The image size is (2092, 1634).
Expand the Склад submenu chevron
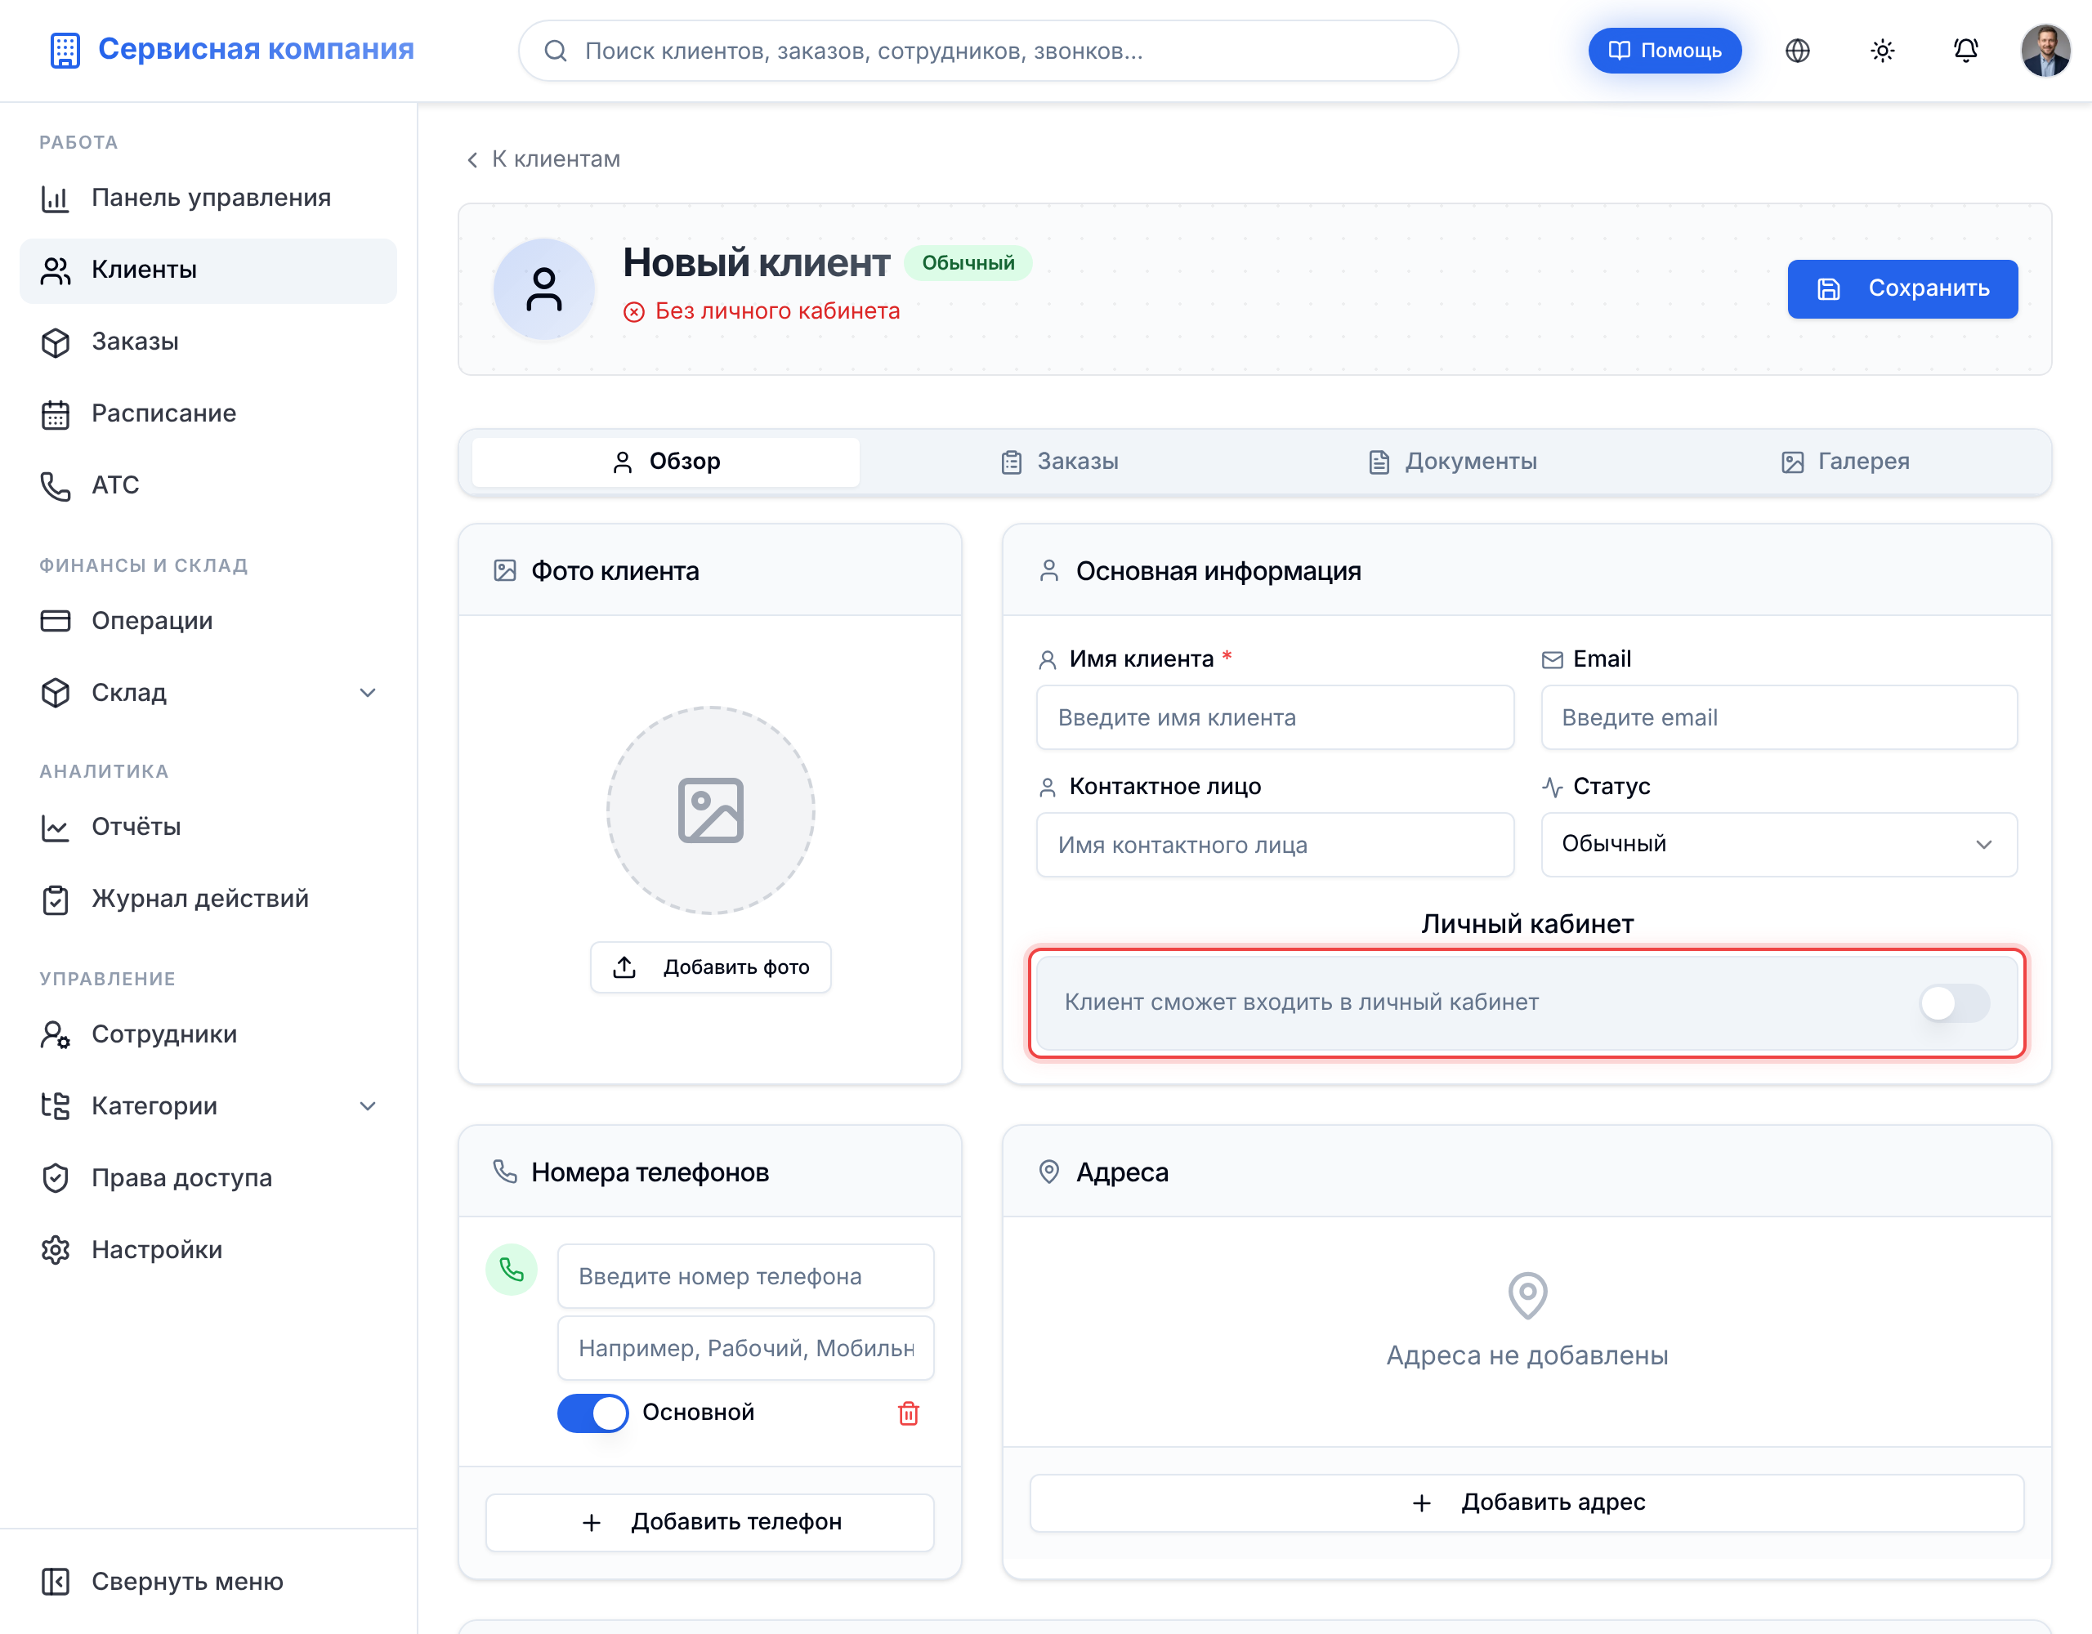pyautogui.click(x=368, y=693)
